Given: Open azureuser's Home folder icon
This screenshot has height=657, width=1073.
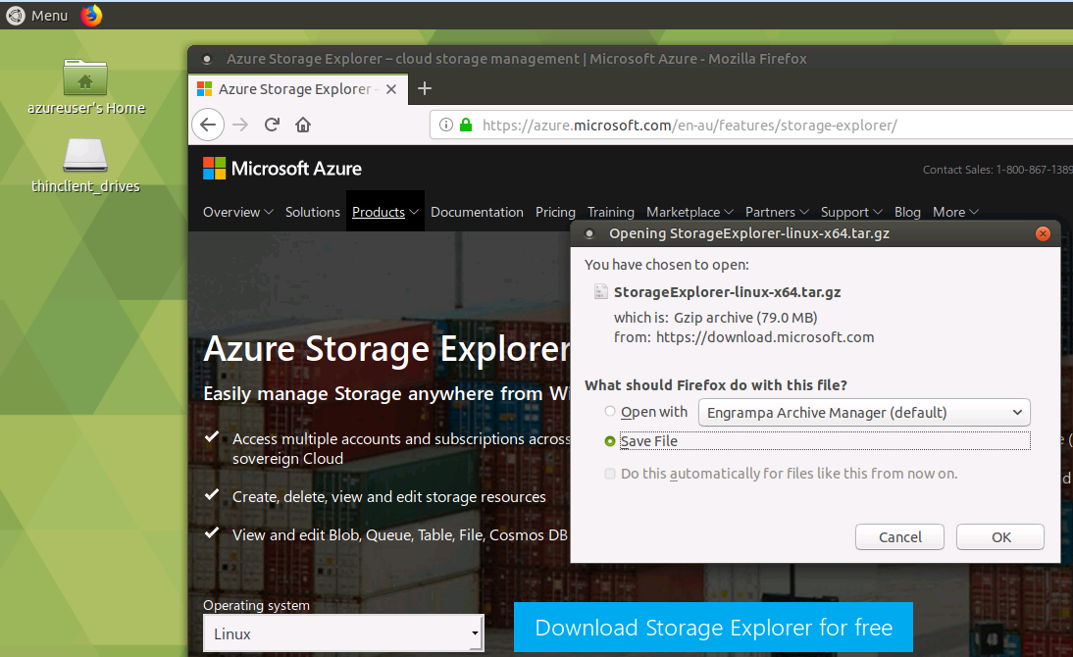Looking at the screenshot, I should [x=85, y=76].
